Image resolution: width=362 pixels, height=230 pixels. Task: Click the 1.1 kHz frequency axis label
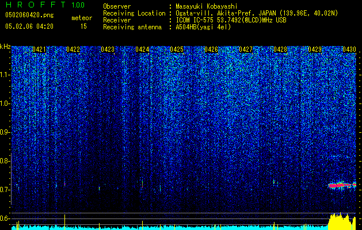pos(5,75)
